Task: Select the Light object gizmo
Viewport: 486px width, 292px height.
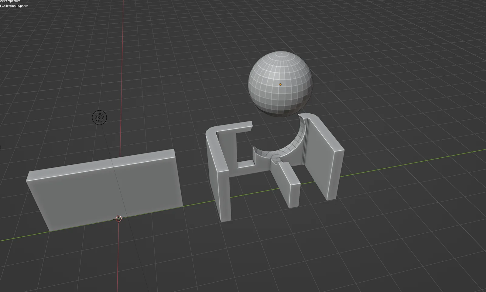Action: [100, 118]
